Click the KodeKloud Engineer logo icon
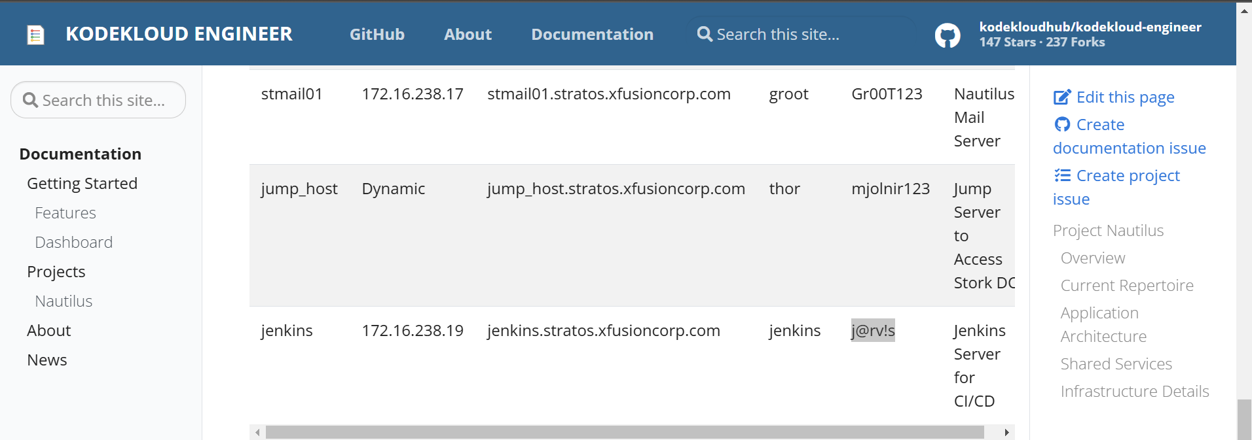Image resolution: width=1252 pixels, height=440 pixels. point(35,35)
